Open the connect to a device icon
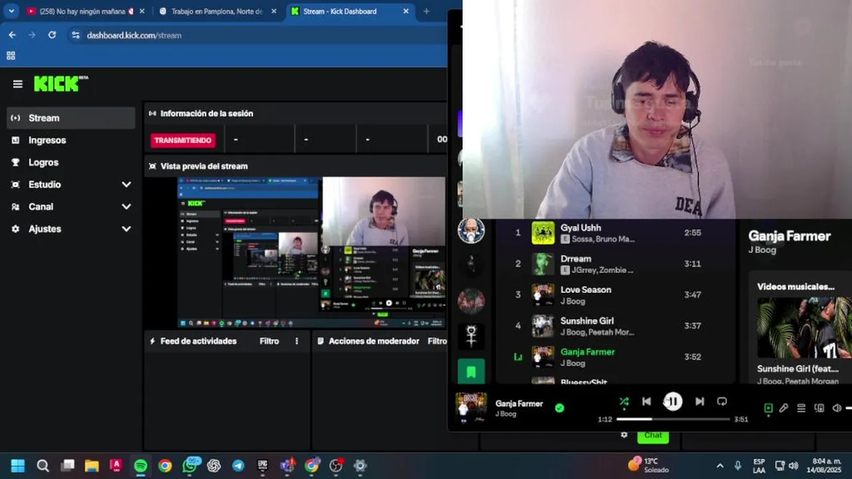This screenshot has width=852, height=479. 819,408
